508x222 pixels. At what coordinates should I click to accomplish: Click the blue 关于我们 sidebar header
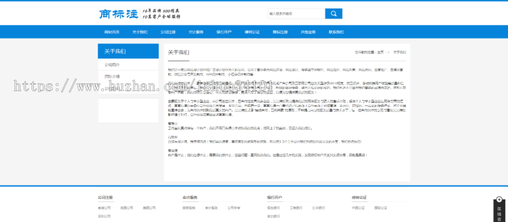pos(128,51)
